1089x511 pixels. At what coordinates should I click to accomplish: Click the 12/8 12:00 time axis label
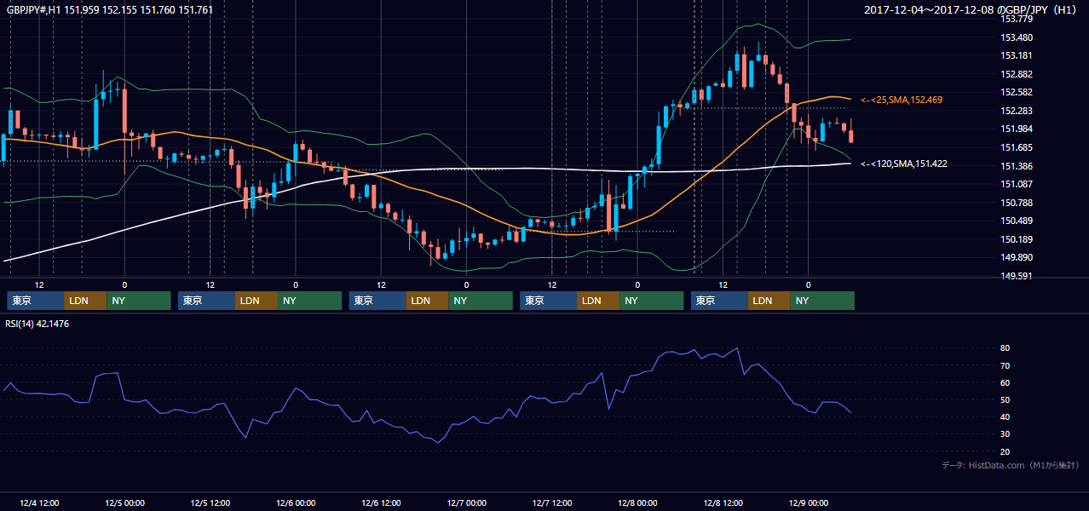(x=723, y=502)
